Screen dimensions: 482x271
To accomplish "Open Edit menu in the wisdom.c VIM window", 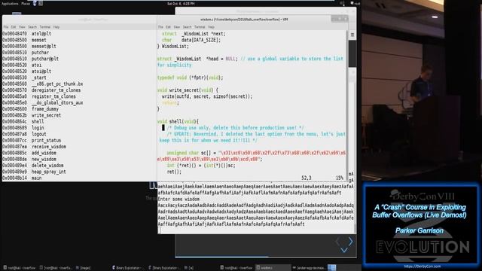I will pos(168,27).
